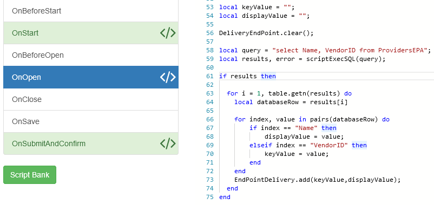Select the OnSubmitAndConfirm event
434x205 pixels.
coord(91,143)
